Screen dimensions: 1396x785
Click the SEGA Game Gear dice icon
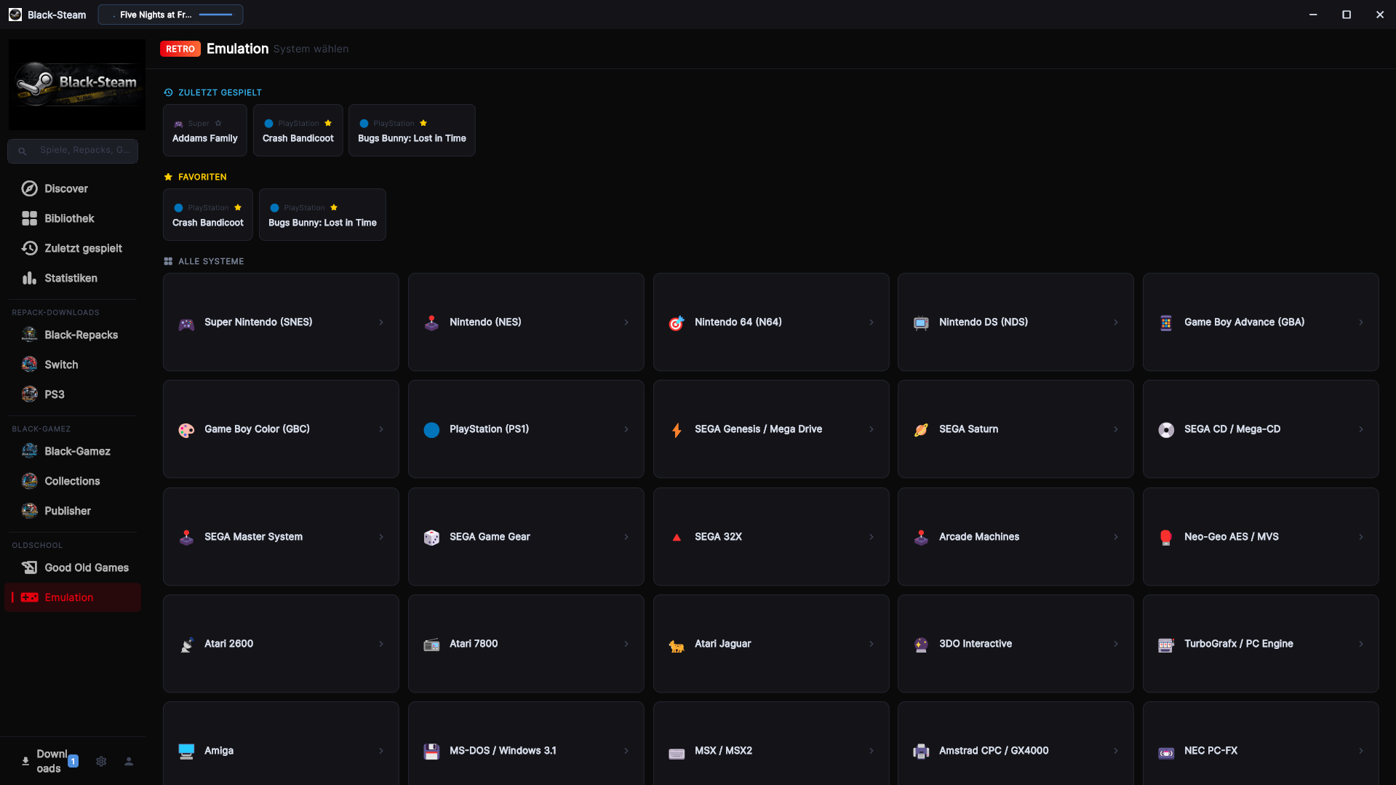[431, 538]
